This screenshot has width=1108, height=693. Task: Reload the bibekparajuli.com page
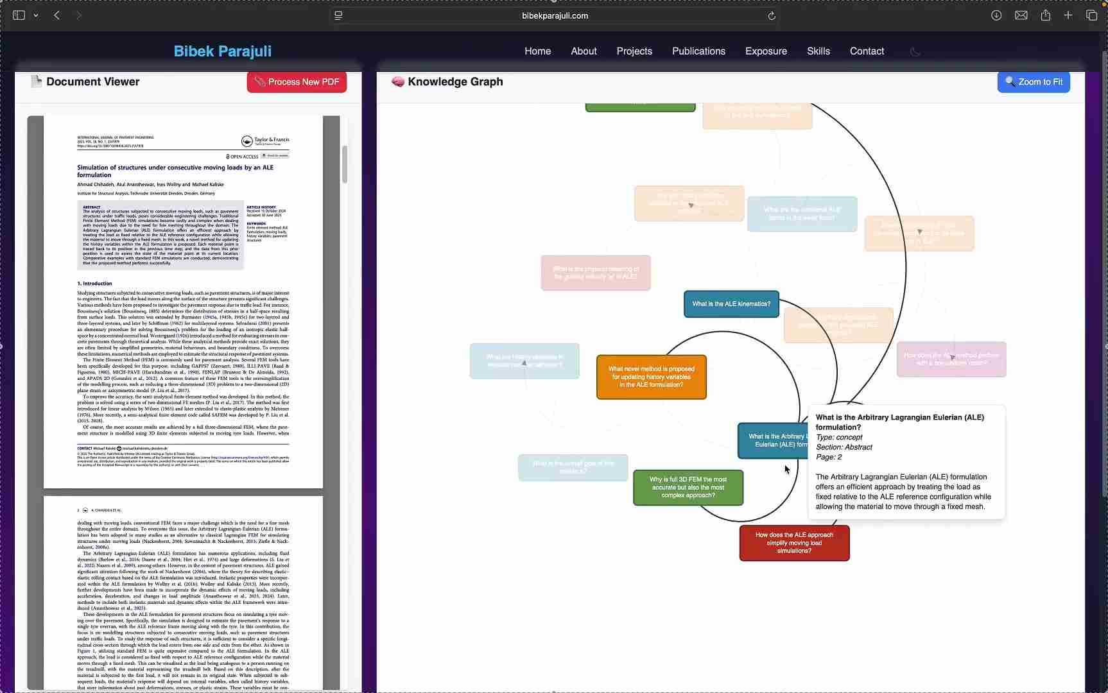pos(772,15)
